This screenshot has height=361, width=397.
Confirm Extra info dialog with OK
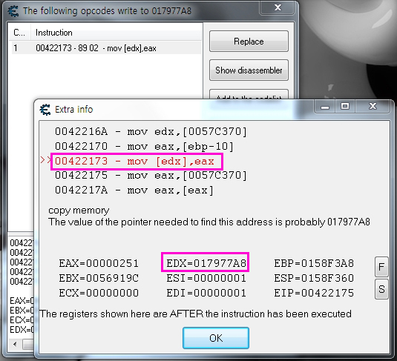[x=216, y=338]
